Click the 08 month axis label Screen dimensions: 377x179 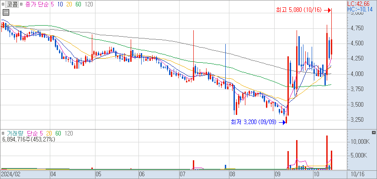232,174
